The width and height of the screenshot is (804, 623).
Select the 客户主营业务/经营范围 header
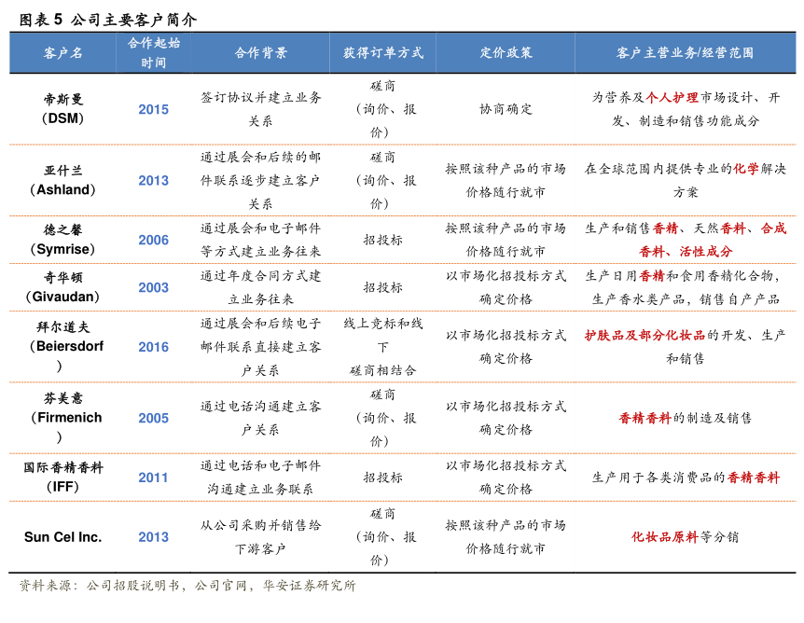coord(685,53)
